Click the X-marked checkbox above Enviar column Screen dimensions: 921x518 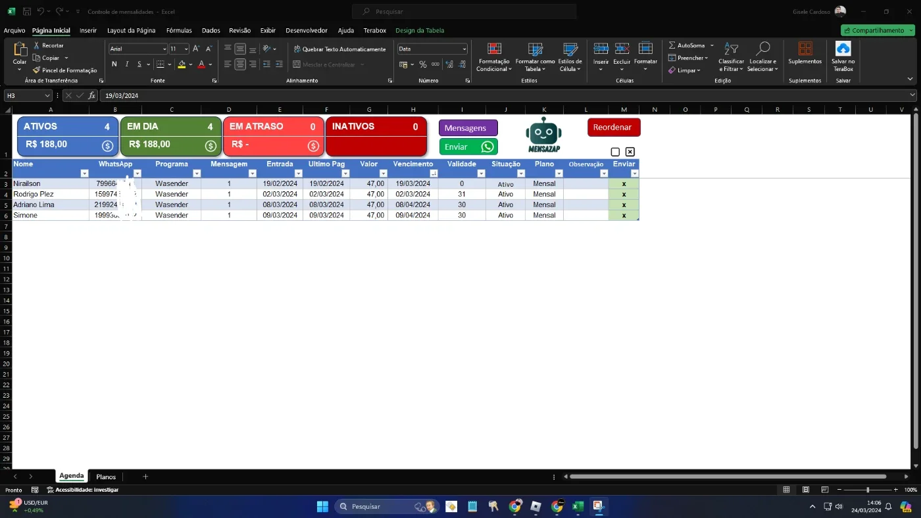tap(630, 152)
